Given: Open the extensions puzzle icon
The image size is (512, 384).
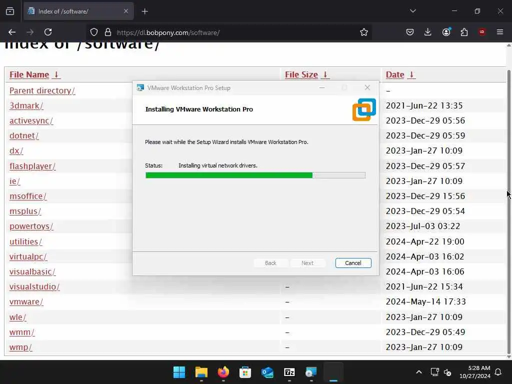Looking at the screenshot, I should pos(464,32).
